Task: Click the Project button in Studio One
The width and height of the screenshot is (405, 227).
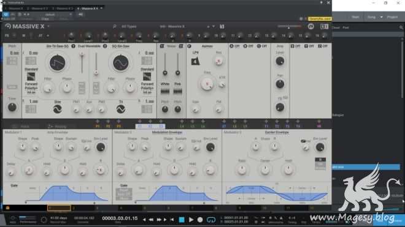Action: (392, 17)
